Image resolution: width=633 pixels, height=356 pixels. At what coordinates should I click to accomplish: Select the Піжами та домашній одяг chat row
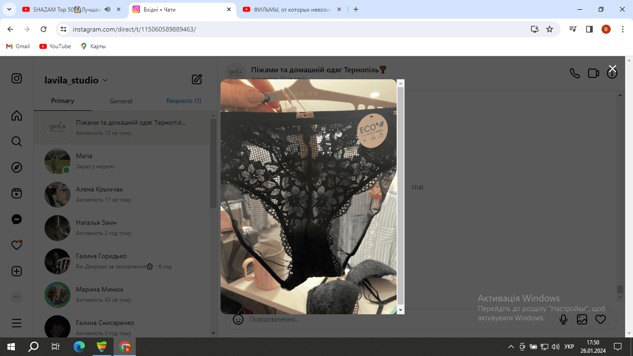(x=122, y=128)
